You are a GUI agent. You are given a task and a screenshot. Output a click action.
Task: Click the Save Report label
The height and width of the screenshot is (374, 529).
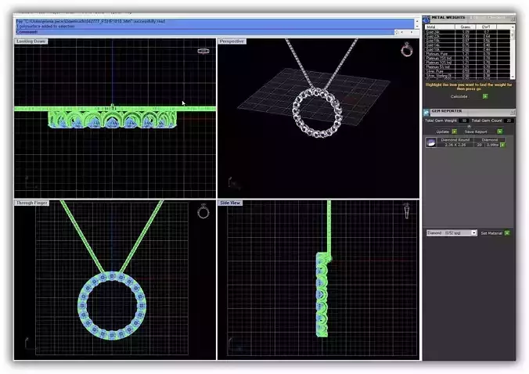point(476,131)
